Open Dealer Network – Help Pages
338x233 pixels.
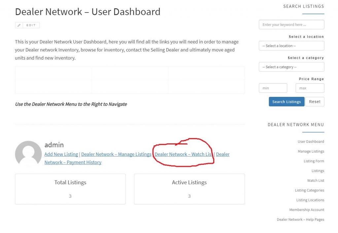pyautogui.click(x=300, y=219)
